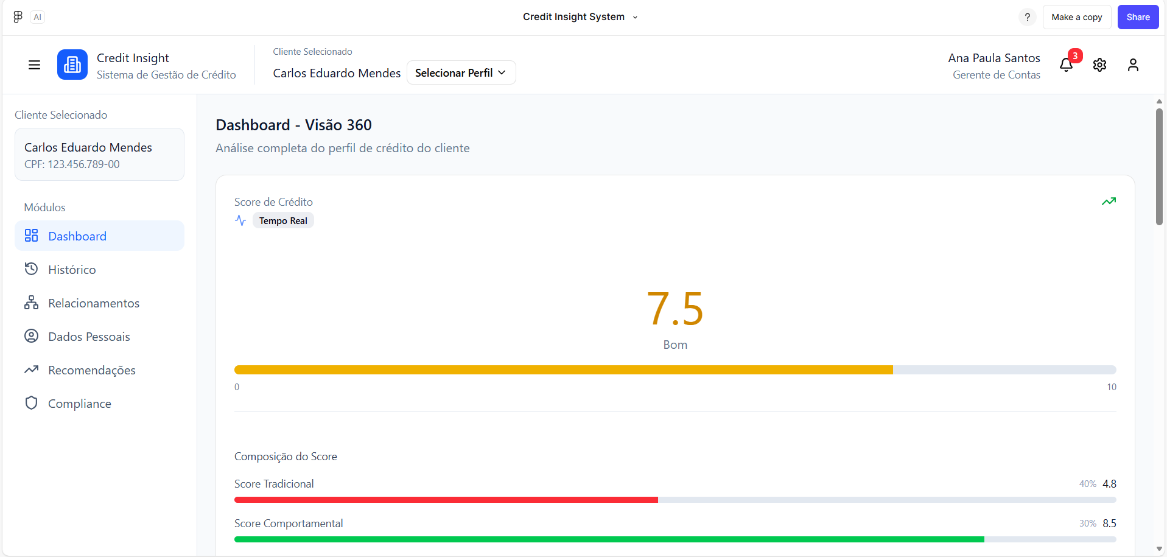Open the Credit Insight System title dropdown
This screenshot has height=557, width=1167.
tap(580, 17)
